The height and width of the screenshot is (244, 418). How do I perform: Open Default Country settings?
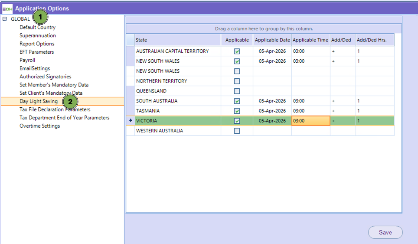(37, 27)
